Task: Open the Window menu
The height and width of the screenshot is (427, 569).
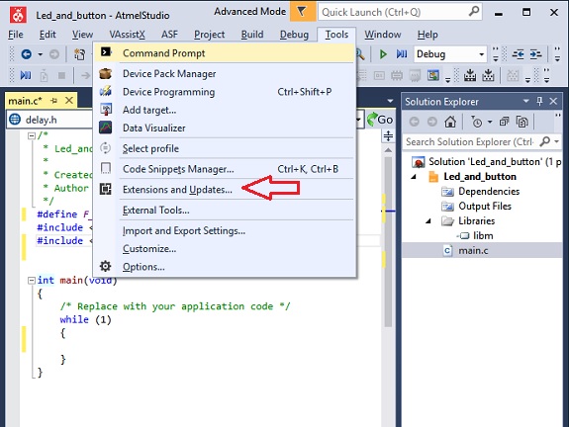Action: pyautogui.click(x=383, y=35)
